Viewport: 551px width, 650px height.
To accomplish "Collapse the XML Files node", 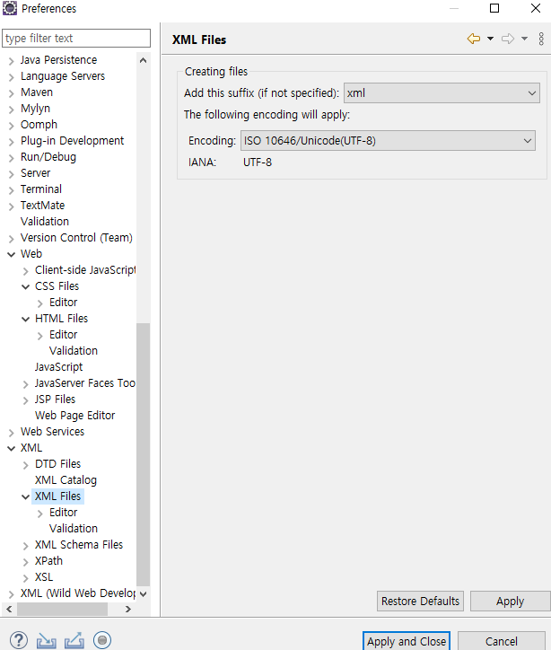I will [x=26, y=497].
